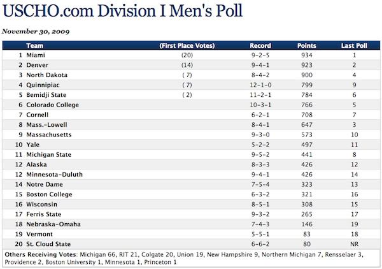Open the Quinnipiac team row

pyautogui.click(x=43, y=85)
